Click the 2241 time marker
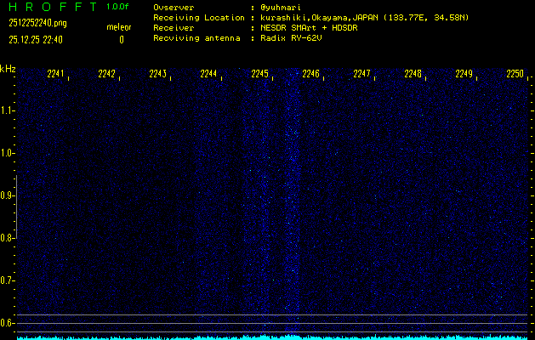The image size is (535, 340). pos(55,74)
